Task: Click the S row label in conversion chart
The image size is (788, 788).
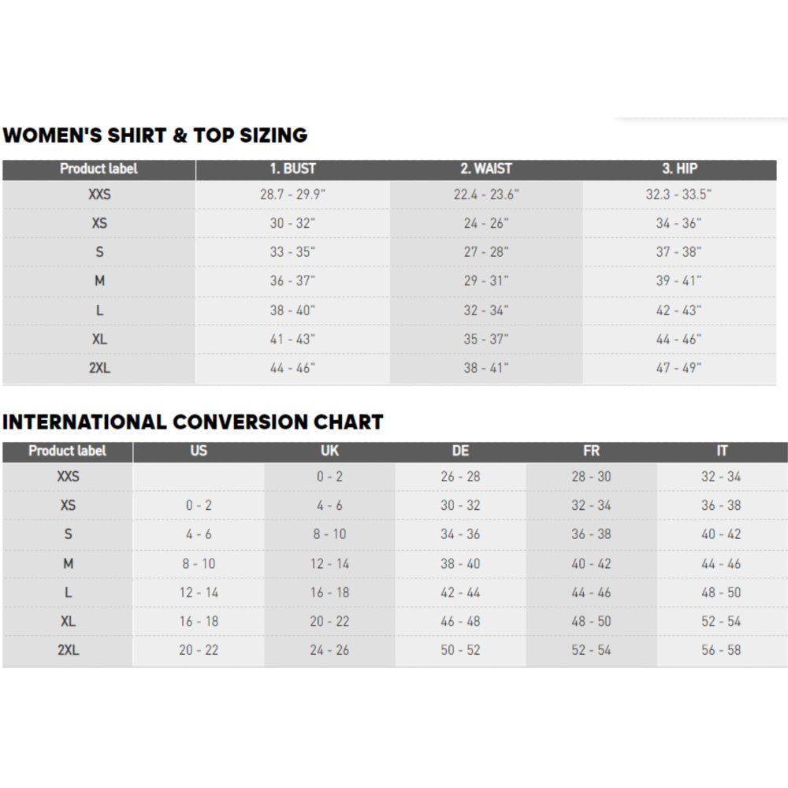Action: point(69,534)
